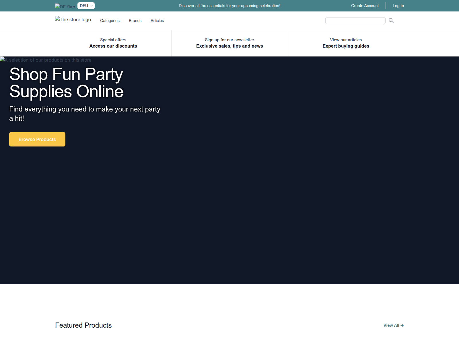Screen dimensions: 459x344
Task: Click the Log In link
Action: click(x=398, y=6)
